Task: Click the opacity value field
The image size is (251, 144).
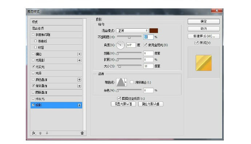Action: point(148,37)
